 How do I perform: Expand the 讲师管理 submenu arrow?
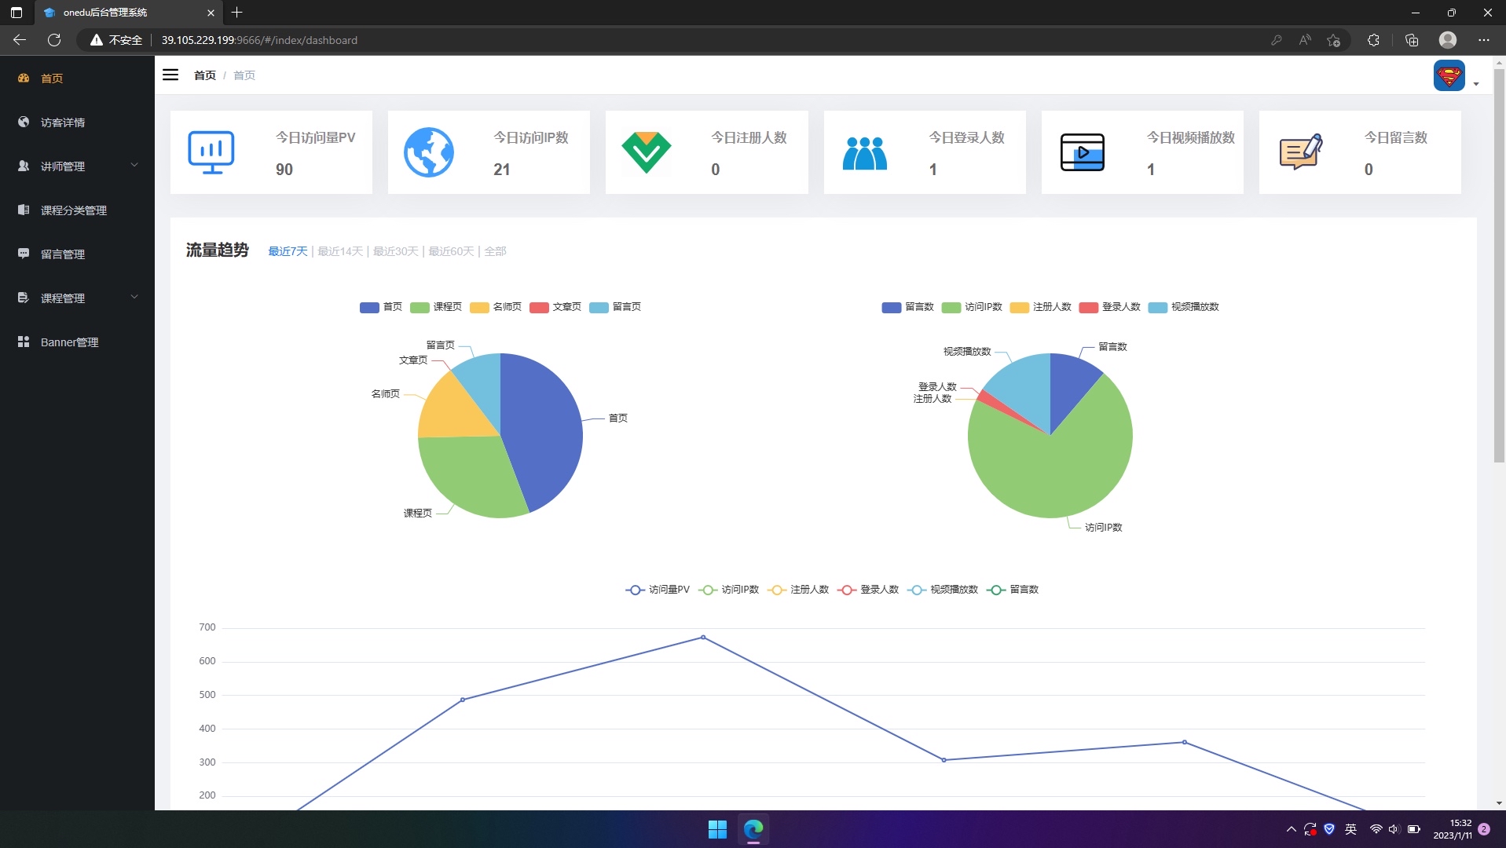pos(134,166)
